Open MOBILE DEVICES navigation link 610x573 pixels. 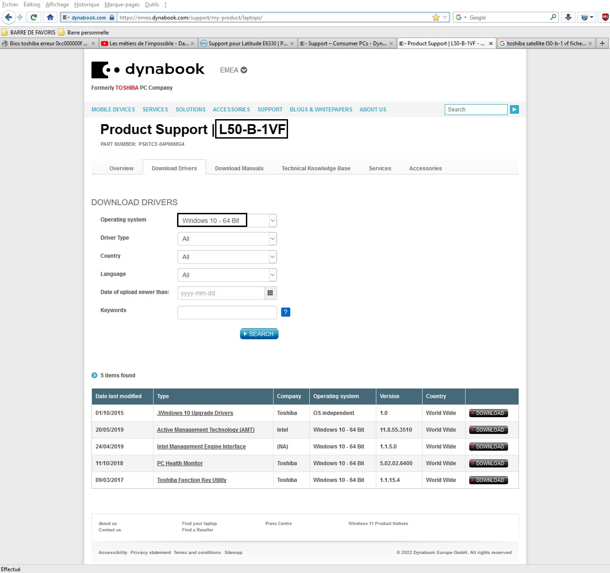[113, 110]
